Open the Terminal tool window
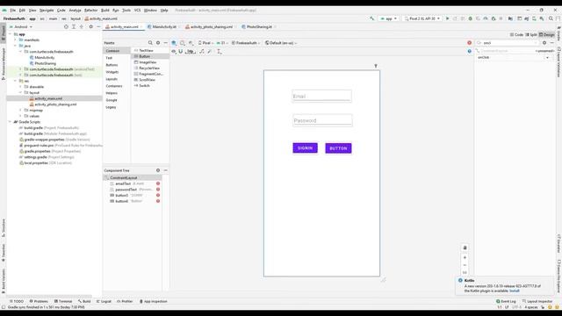Viewport: 562px width, 316px height. tap(62, 301)
